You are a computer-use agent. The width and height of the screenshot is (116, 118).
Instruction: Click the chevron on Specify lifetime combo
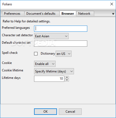pyautogui.click(x=72, y=71)
